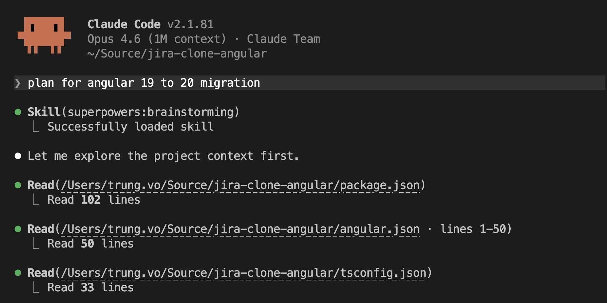Open the tsconfig.json file path link
This screenshot has height=303, width=607.
point(244,273)
